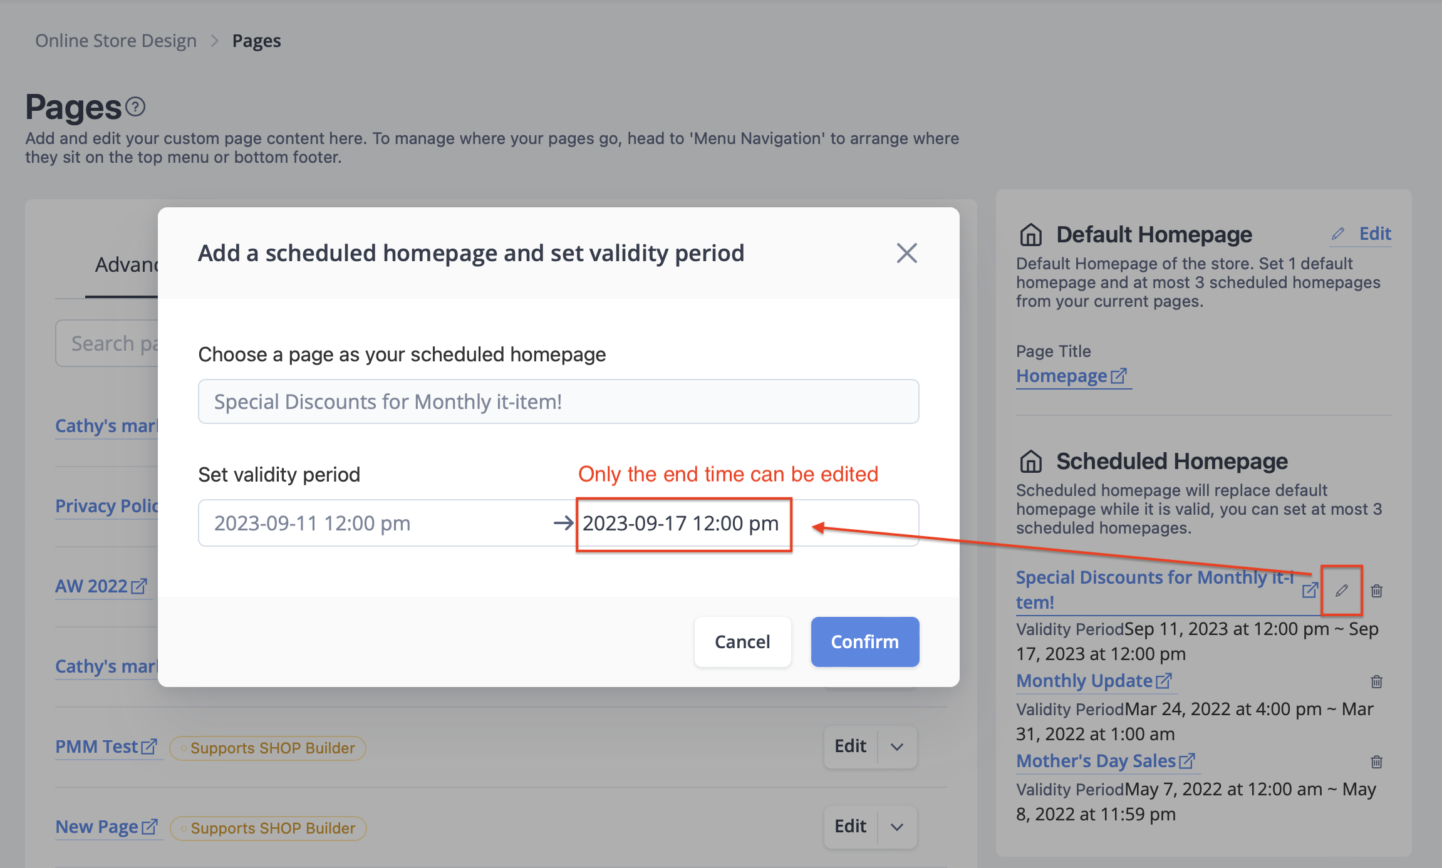
Task: Open the Mother's Day Sales page link
Action: pyautogui.click(x=1096, y=761)
